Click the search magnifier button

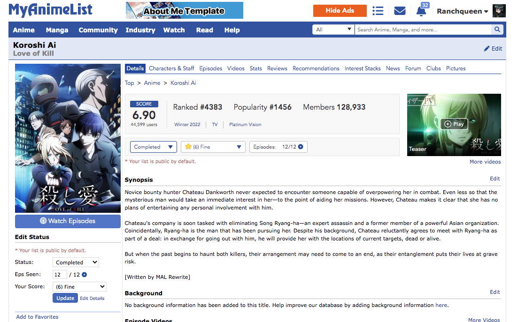pos(497,30)
